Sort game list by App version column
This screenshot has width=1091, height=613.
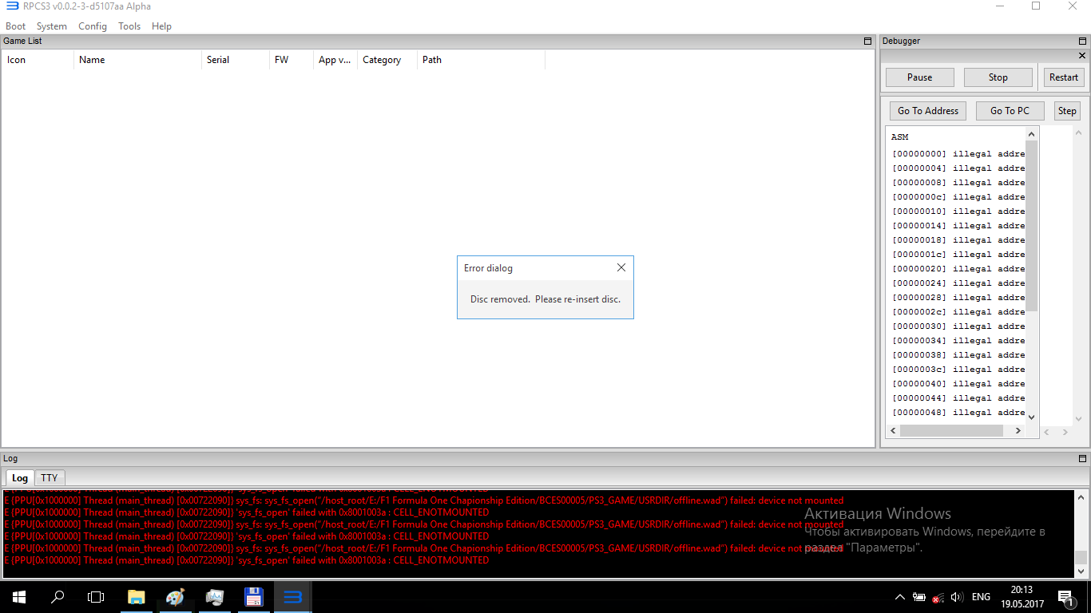335,60
